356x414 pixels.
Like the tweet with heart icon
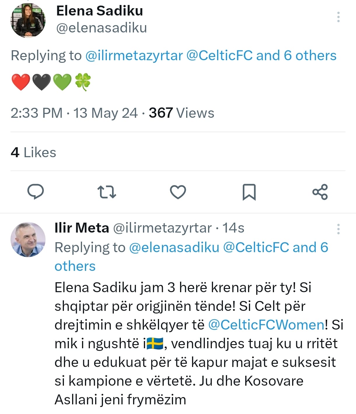click(178, 192)
